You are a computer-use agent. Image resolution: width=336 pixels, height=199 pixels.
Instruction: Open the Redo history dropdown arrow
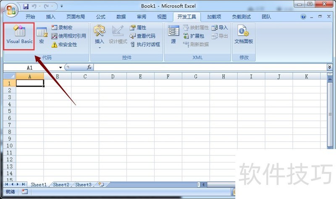coord(52,6)
